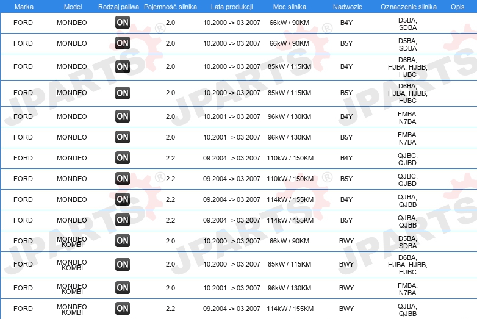Viewport: 477px width, 319px height.
Task: Select BWY body code in the Kombi 66kW row
Action: (346, 241)
